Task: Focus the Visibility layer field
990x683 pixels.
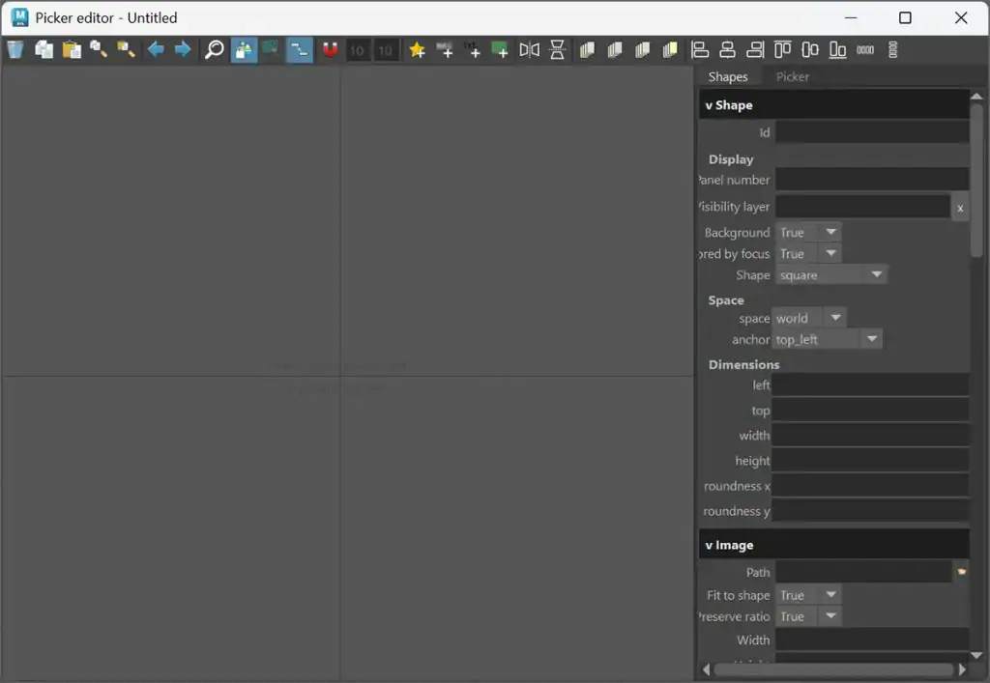Action: 863,206
